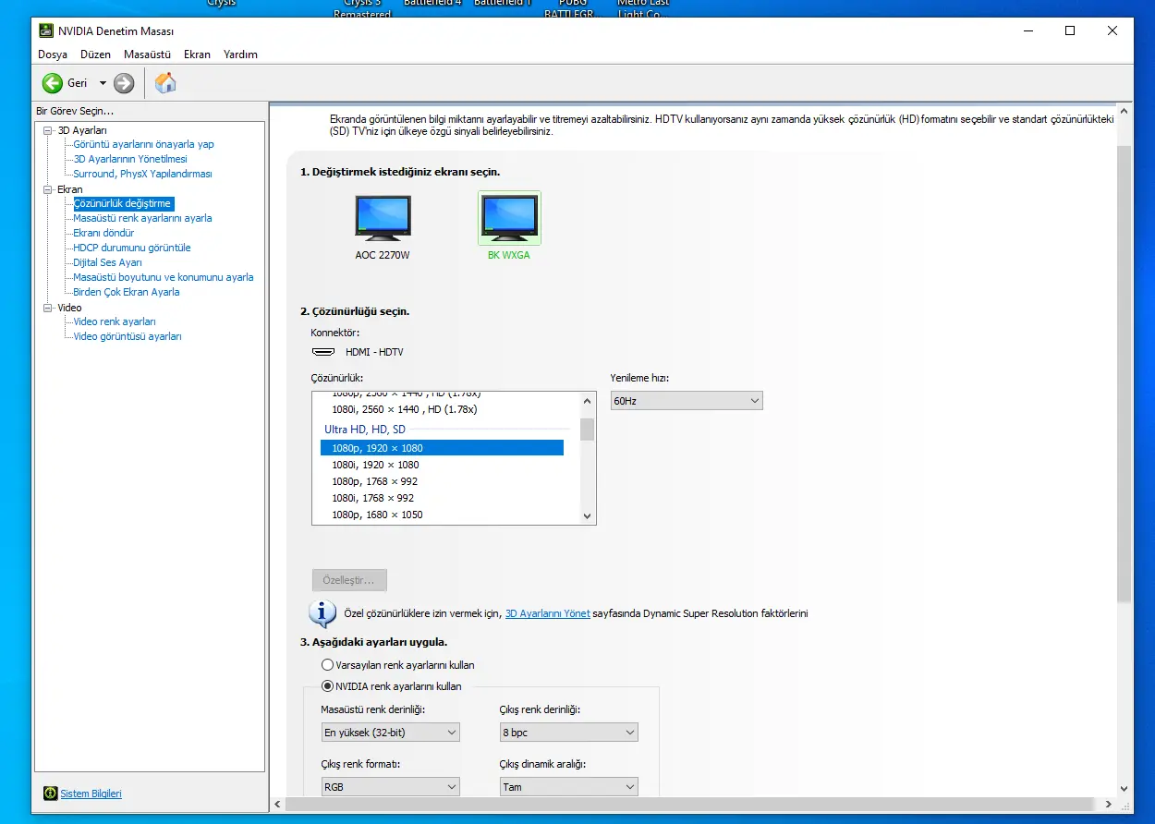Collapse the 3D Ayarları tree node
The width and height of the screenshot is (1155, 824).
point(50,130)
